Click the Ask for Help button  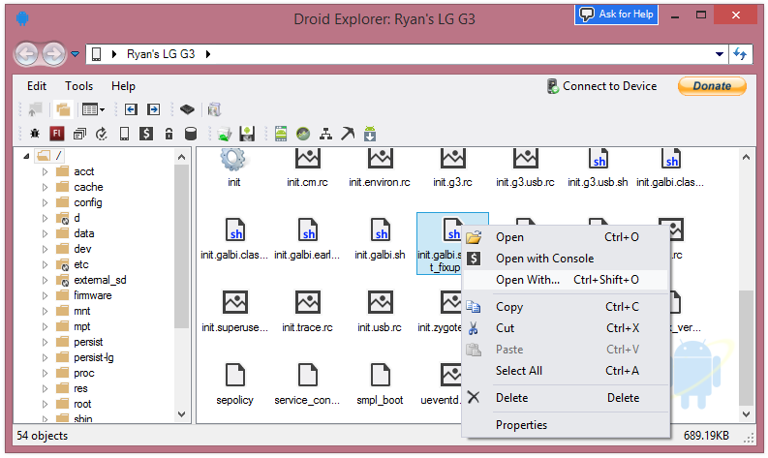tap(616, 15)
